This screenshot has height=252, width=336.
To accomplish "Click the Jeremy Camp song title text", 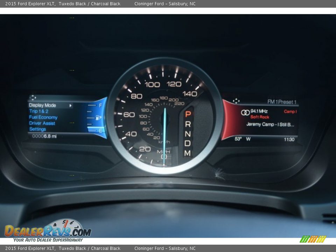I will click(270, 124).
